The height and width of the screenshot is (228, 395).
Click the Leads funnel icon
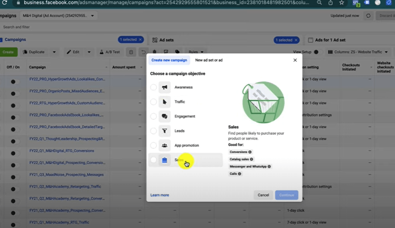[x=164, y=131]
